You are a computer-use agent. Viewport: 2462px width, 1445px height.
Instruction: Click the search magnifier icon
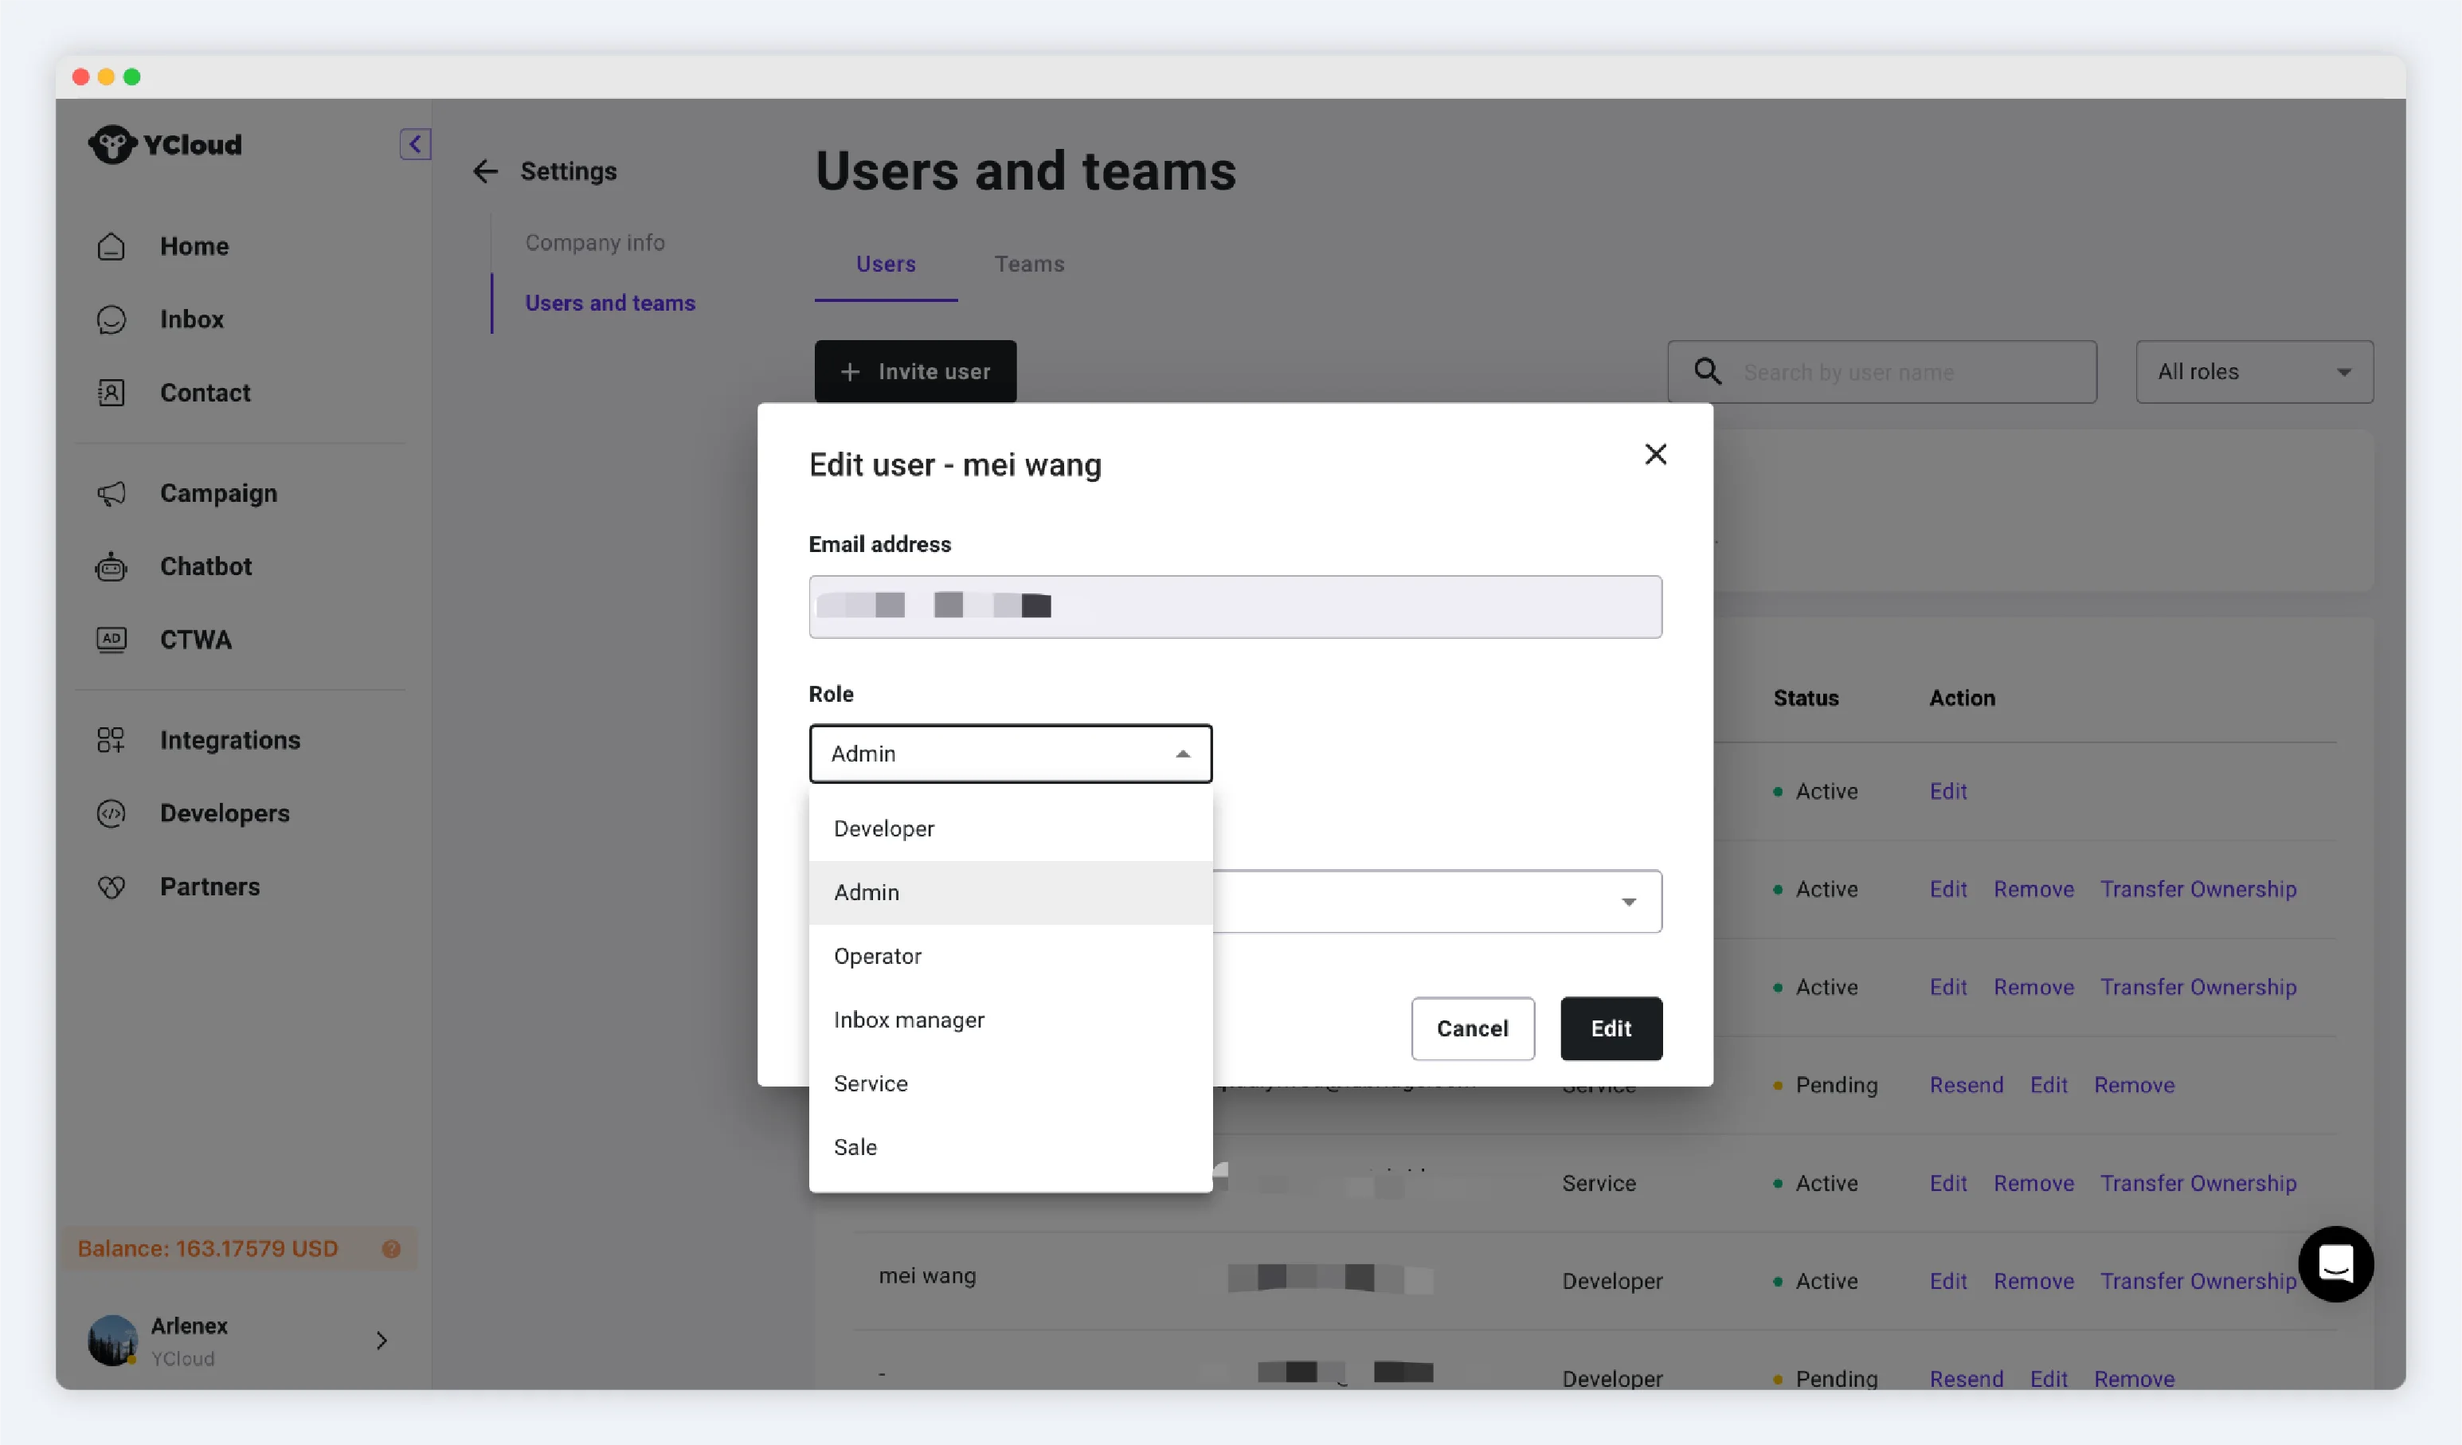[x=1708, y=371]
